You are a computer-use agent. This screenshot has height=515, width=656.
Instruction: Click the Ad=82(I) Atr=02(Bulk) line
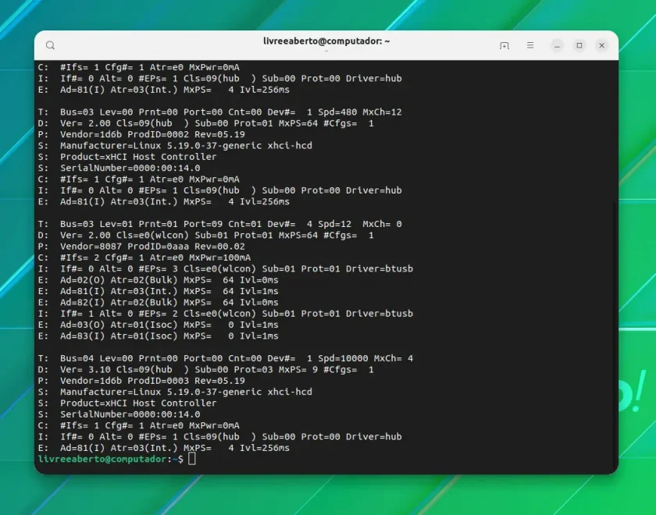click(158, 302)
